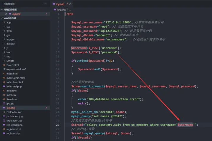
Task: Click line number 27 in the gutter
Action: pyautogui.click(x=58, y=125)
